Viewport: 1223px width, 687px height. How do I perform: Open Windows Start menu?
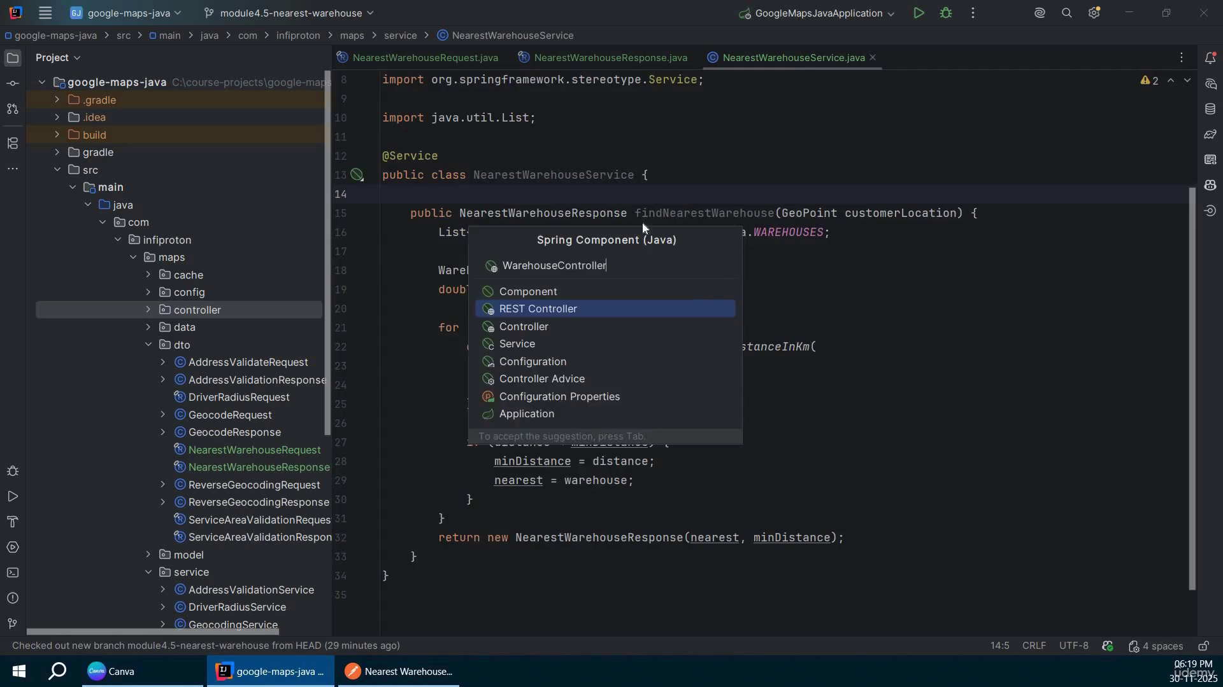[x=18, y=672]
